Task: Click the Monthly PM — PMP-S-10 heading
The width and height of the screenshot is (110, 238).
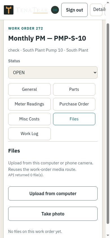Action: tap(47, 38)
